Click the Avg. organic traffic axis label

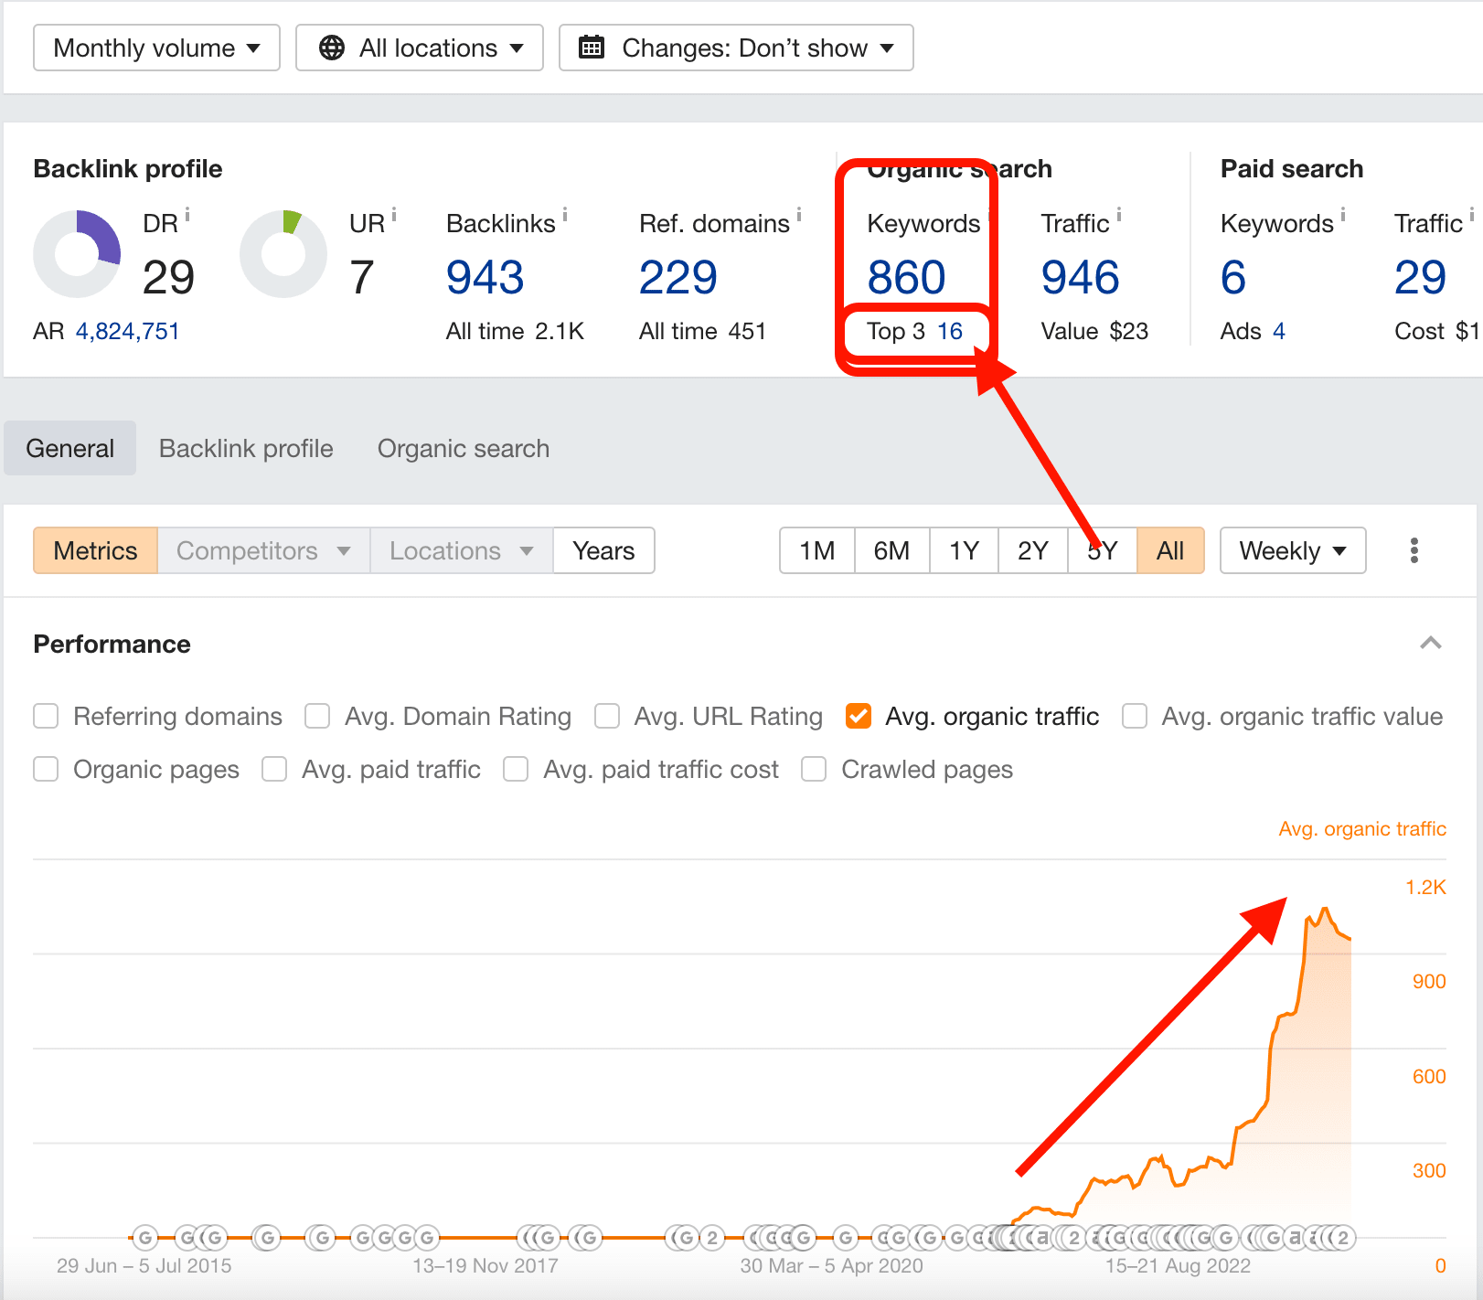coord(1362,829)
